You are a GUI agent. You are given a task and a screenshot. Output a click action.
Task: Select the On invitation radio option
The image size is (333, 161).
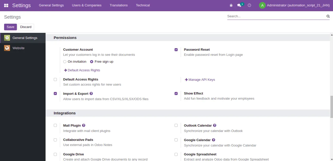(x=65, y=62)
